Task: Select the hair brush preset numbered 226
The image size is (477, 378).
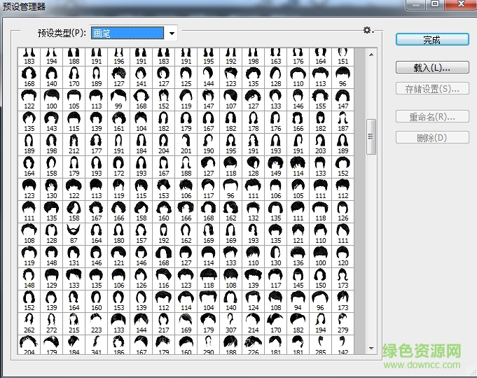Action: [x=253, y=343]
